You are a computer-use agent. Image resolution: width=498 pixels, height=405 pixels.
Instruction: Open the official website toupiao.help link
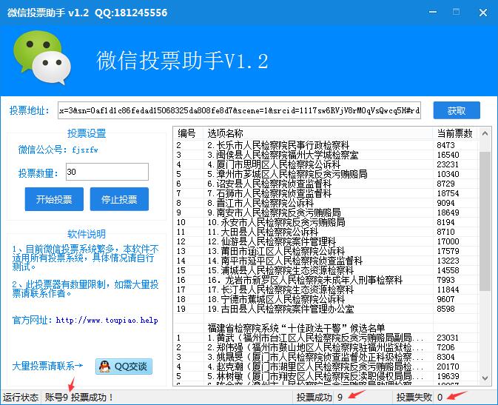point(107,321)
